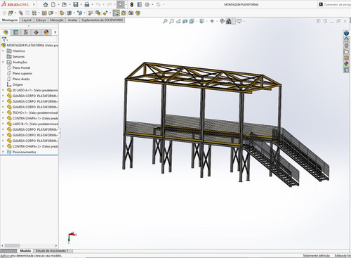Switch to the Modelo bottom tab
This screenshot has height=258, width=351.
coord(25,251)
